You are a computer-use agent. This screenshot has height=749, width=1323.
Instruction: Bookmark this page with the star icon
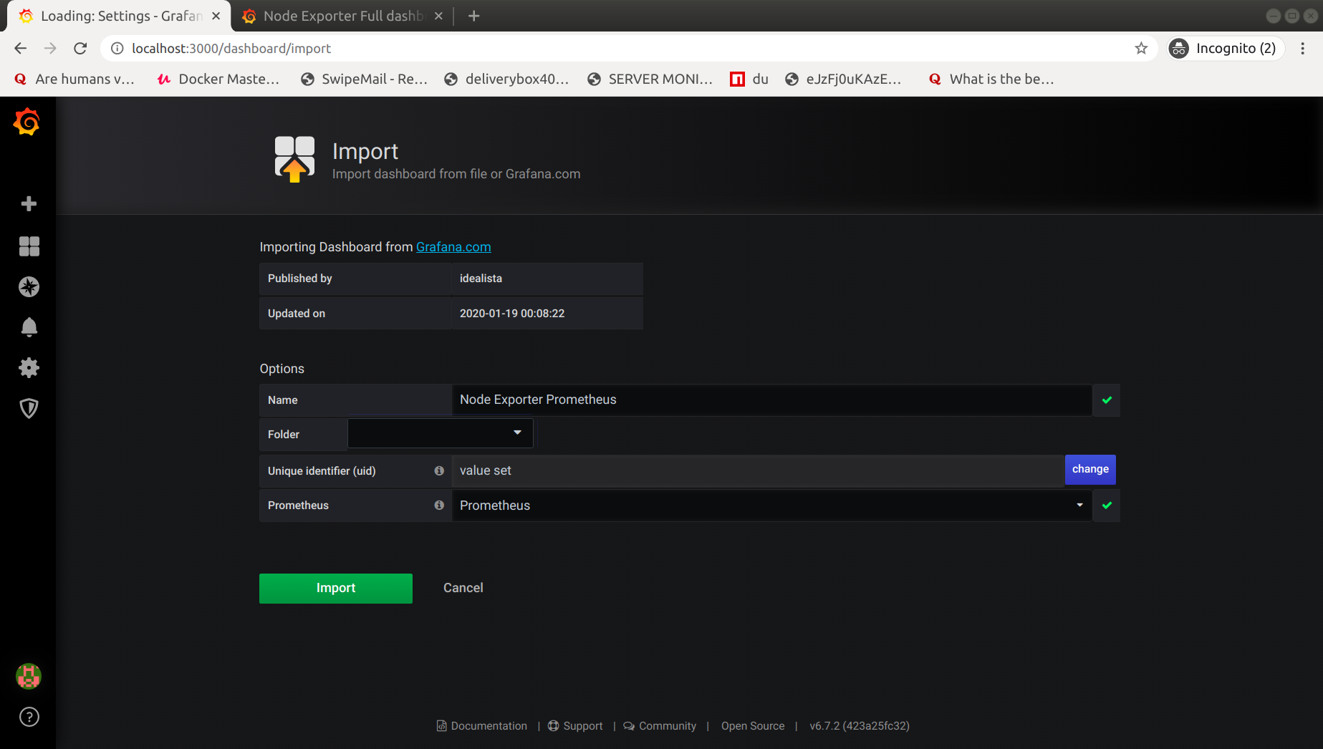pyautogui.click(x=1141, y=48)
